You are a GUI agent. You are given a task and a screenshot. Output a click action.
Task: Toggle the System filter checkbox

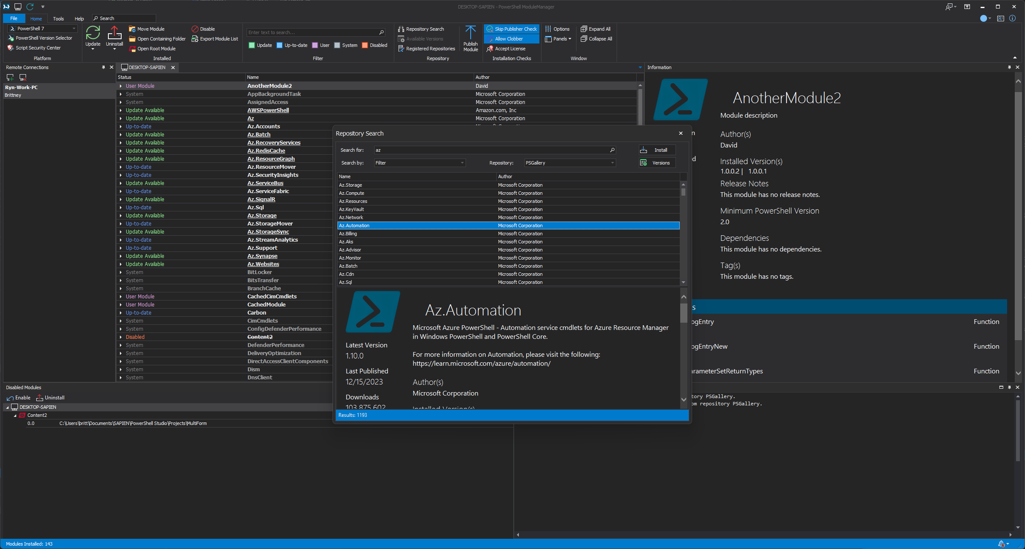(x=337, y=45)
